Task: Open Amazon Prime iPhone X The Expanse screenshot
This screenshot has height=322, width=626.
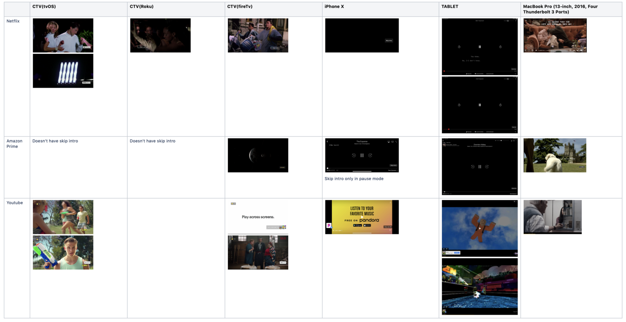Action: pos(362,155)
